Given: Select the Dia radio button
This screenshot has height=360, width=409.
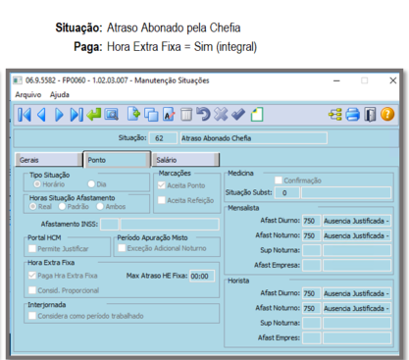Looking at the screenshot, I should (x=91, y=184).
